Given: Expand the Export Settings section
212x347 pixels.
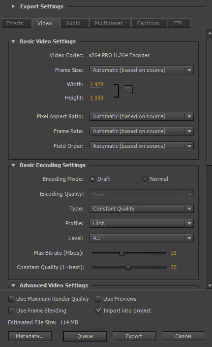Looking at the screenshot, I should (x=13, y=6).
